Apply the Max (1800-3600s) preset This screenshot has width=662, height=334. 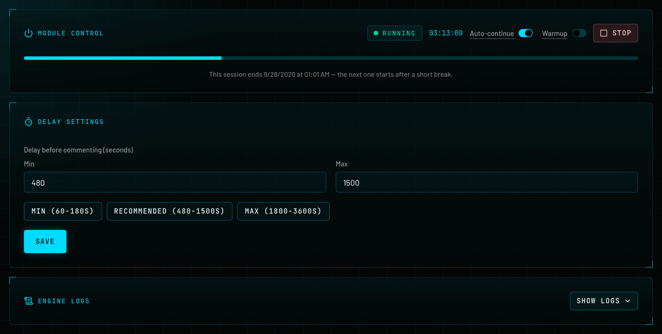click(x=283, y=211)
